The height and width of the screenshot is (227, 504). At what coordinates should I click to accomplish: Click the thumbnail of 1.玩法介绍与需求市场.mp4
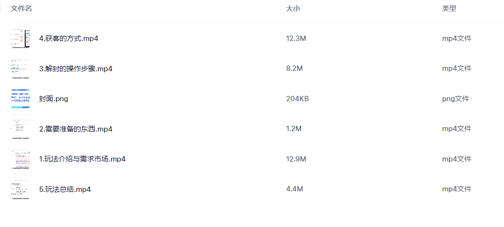coord(20,159)
